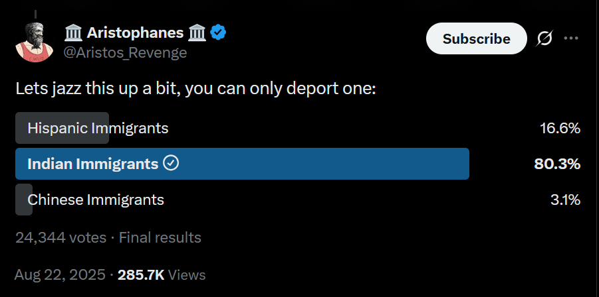Open the 285.7K Views analytics
Screen dimensions: 599x297
point(162,274)
